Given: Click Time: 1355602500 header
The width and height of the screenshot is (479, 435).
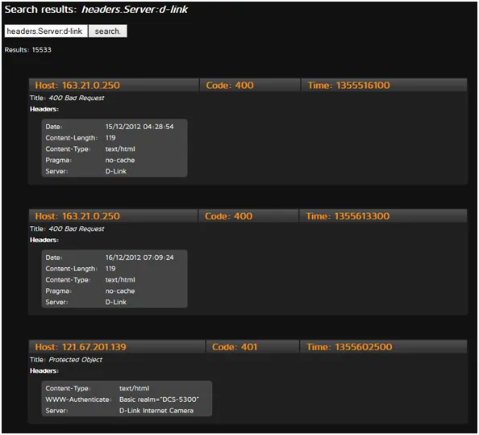Looking at the screenshot, I should [x=349, y=347].
